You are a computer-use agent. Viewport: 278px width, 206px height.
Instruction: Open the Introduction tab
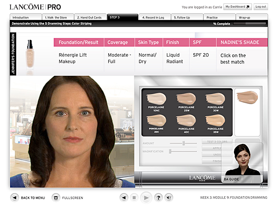click(25, 17)
